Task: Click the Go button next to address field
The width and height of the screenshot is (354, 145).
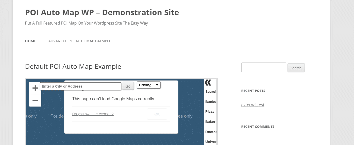Action: pyautogui.click(x=128, y=86)
